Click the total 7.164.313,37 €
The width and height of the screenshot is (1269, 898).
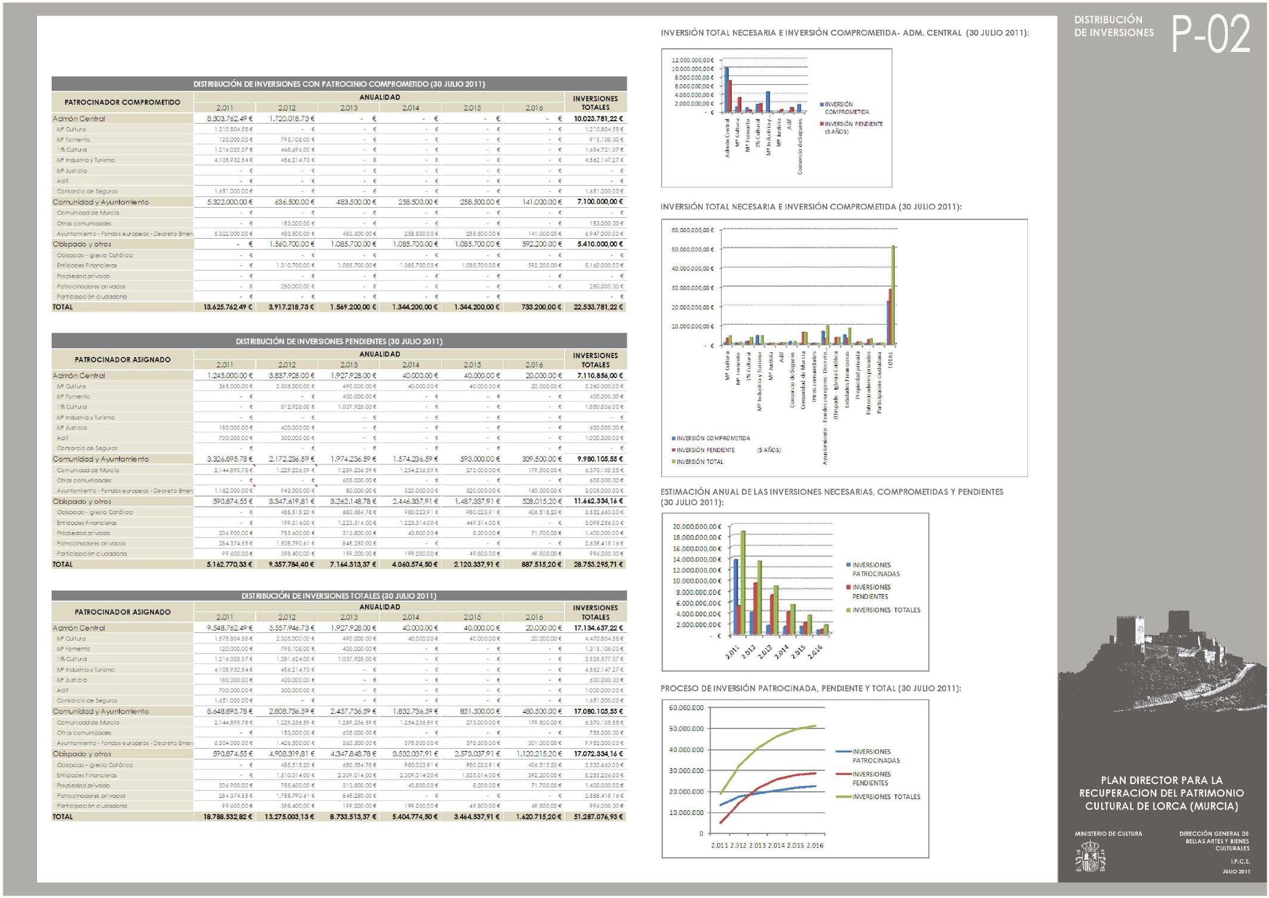pyautogui.click(x=353, y=564)
